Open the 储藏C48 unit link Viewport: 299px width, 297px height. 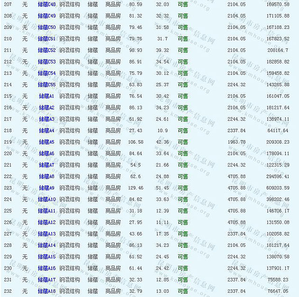[x=47, y=4]
